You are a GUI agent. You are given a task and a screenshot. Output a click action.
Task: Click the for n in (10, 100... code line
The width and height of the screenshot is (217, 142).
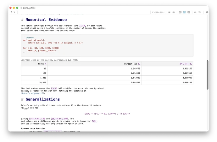pos(42,48)
